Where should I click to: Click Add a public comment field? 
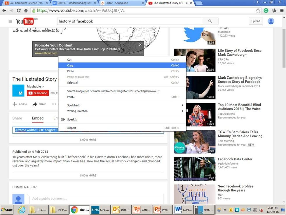click(x=97, y=199)
